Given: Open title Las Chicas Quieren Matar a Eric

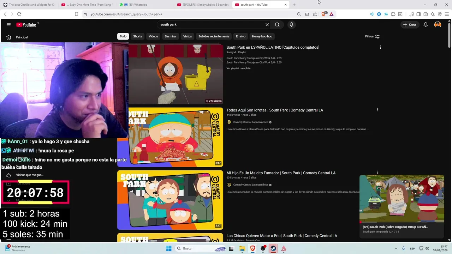Looking at the screenshot, I should point(282,236).
